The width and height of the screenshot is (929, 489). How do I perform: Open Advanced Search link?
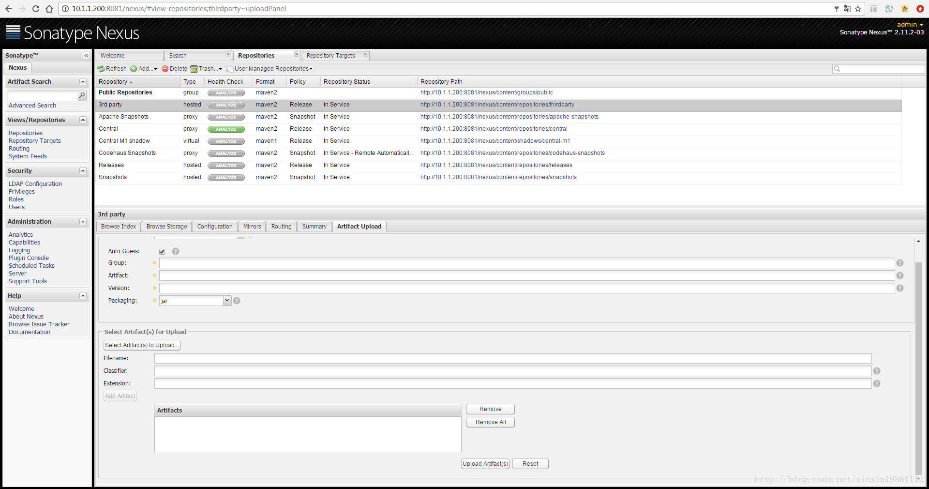32,106
